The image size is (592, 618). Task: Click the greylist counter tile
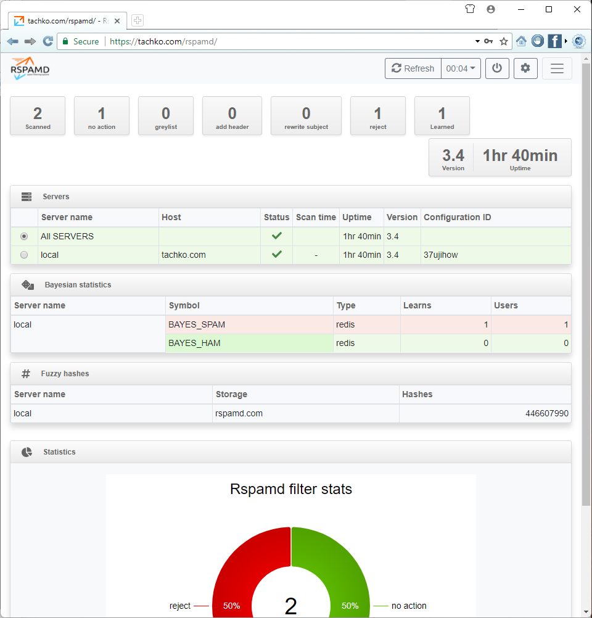(x=166, y=116)
